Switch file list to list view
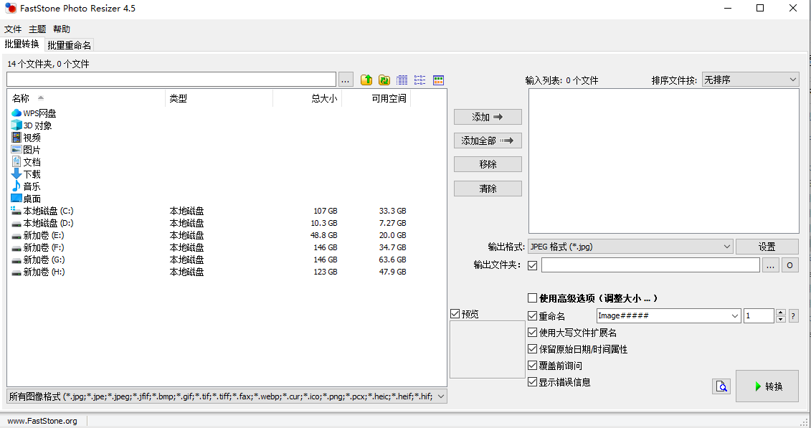 [420, 80]
